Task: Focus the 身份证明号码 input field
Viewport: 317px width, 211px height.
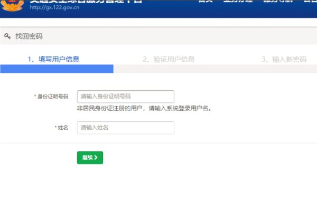Action: point(126,97)
